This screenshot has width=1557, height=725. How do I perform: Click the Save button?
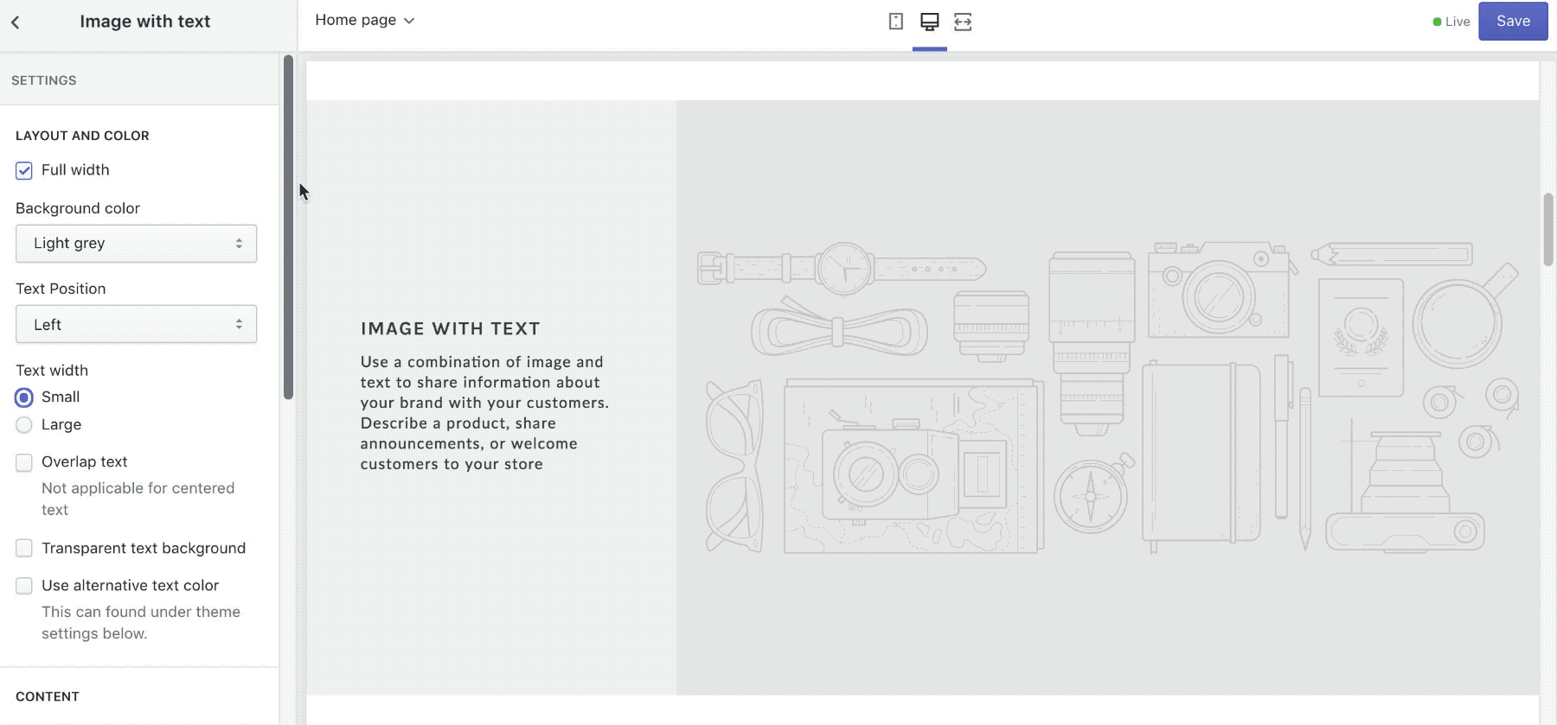1513,22
